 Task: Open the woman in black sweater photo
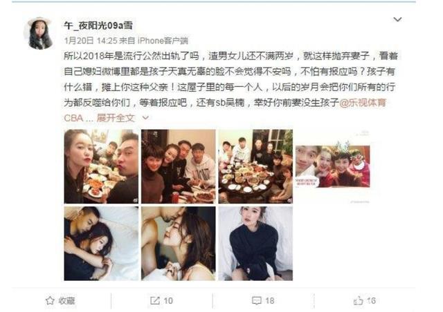click(255, 244)
